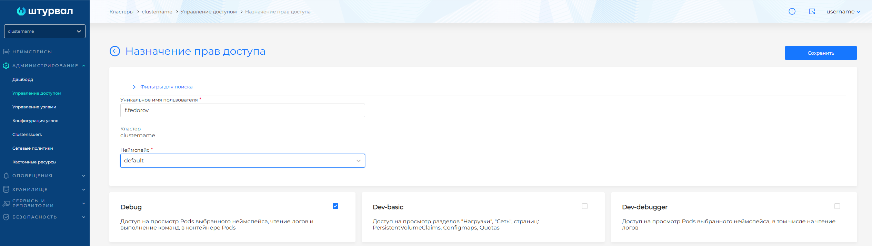Open the clustername selector in sidebar
Viewport: 872px width, 246px height.
[x=45, y=31]
